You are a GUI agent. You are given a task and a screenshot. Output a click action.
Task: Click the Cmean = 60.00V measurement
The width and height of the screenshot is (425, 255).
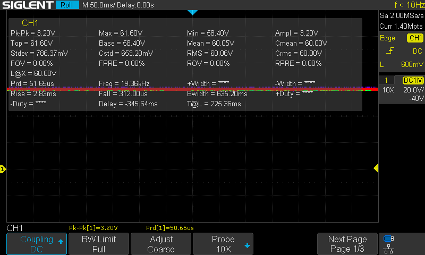click(x=301, y=43)
